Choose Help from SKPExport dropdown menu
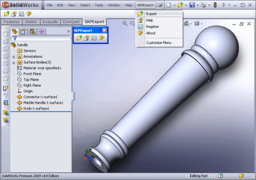This screenshot has width=256, height=180. [x=159, y=20]
